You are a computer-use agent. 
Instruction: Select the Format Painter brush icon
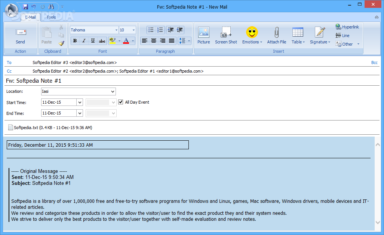point(61,43)
